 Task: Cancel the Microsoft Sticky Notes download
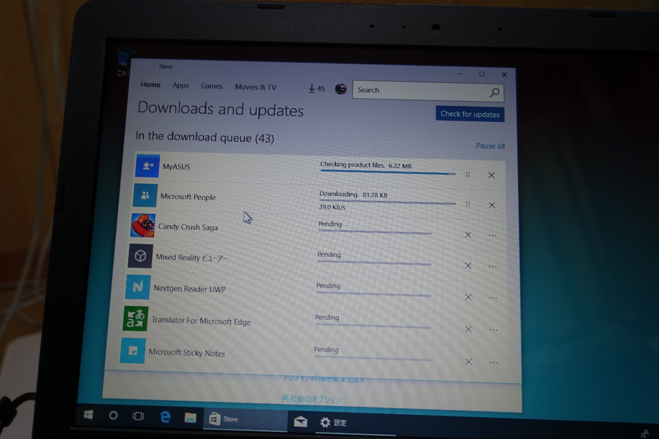(469, 362)
